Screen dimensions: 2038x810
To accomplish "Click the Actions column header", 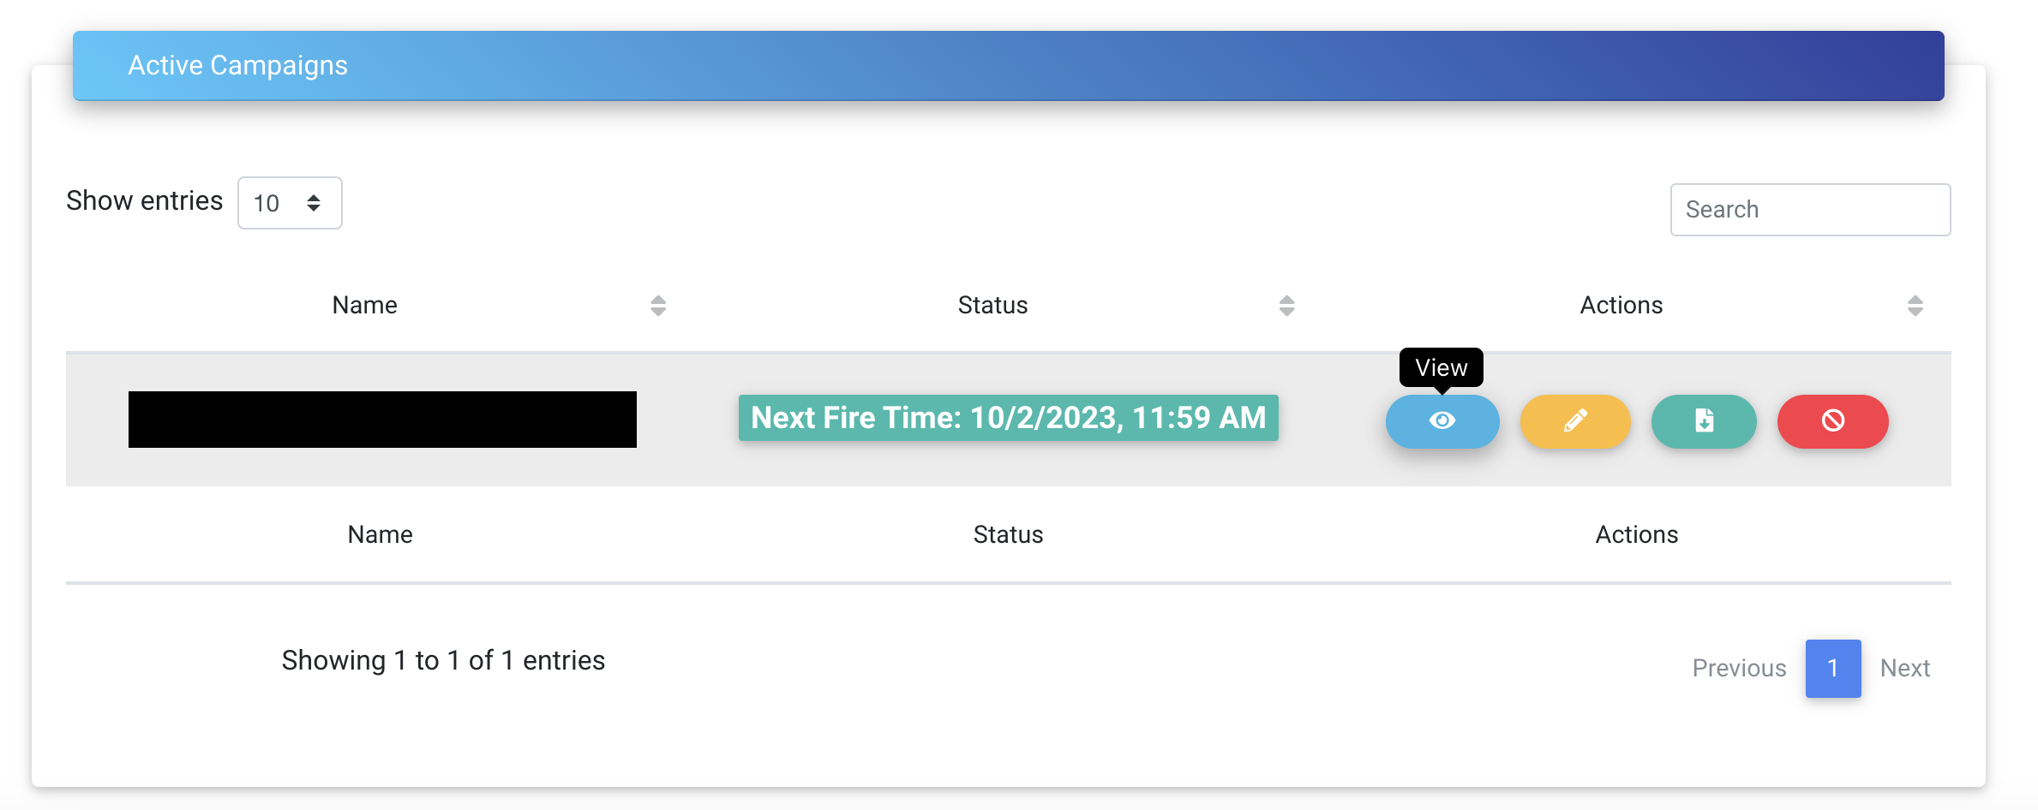I will coord(1621,306).
